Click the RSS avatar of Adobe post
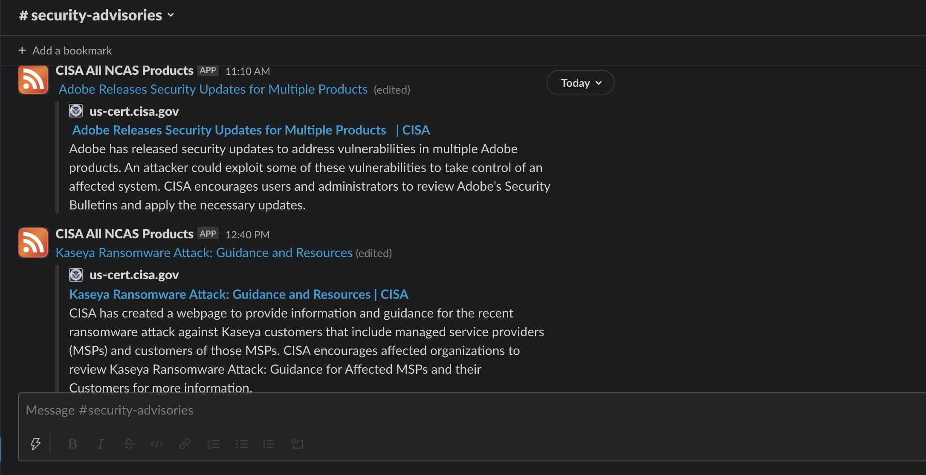Viewport: 926px width, 475px height. pyautogui.click(x=33, y=80)
